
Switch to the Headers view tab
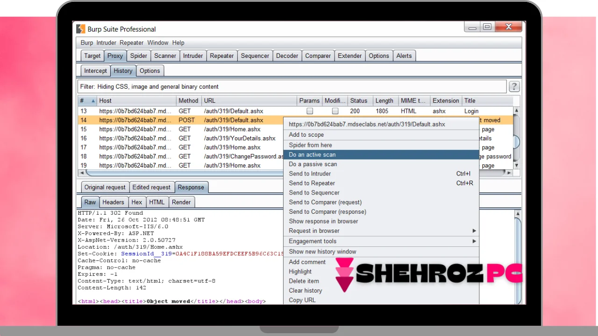[x=114, y=202]
